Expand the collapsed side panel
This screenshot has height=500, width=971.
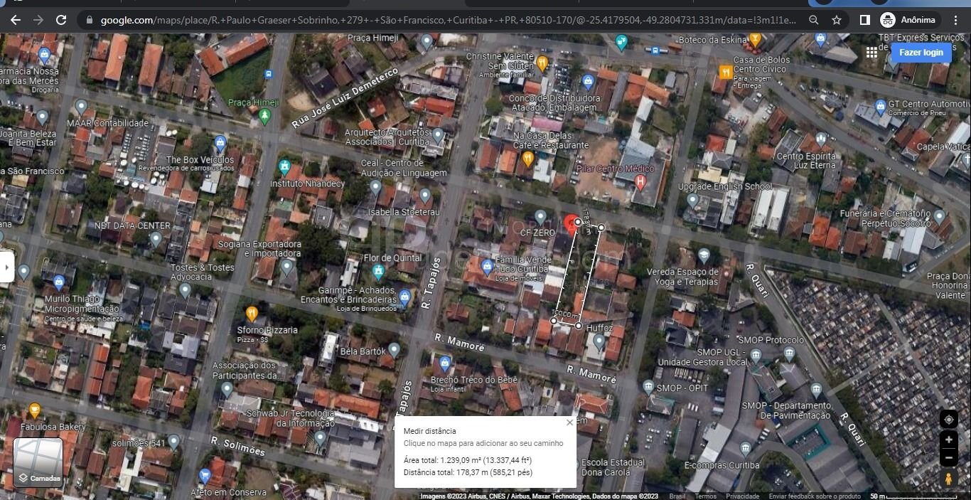pos(6,267)
